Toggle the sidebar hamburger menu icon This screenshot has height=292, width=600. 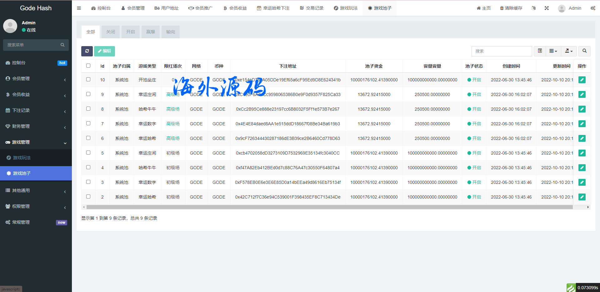point(79,8)
